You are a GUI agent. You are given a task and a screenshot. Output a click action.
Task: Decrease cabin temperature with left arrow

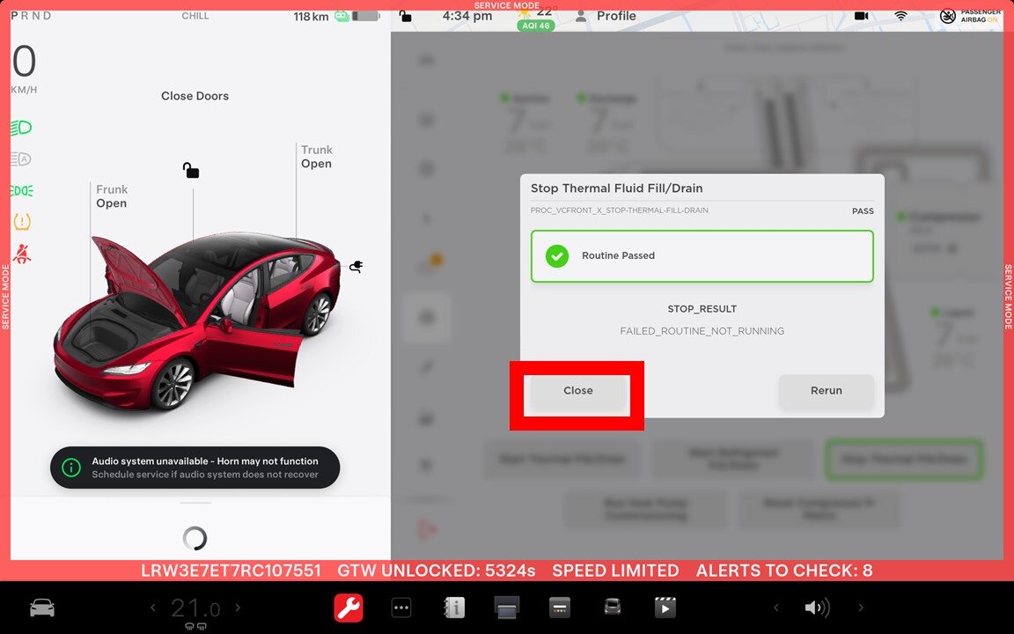152,608
